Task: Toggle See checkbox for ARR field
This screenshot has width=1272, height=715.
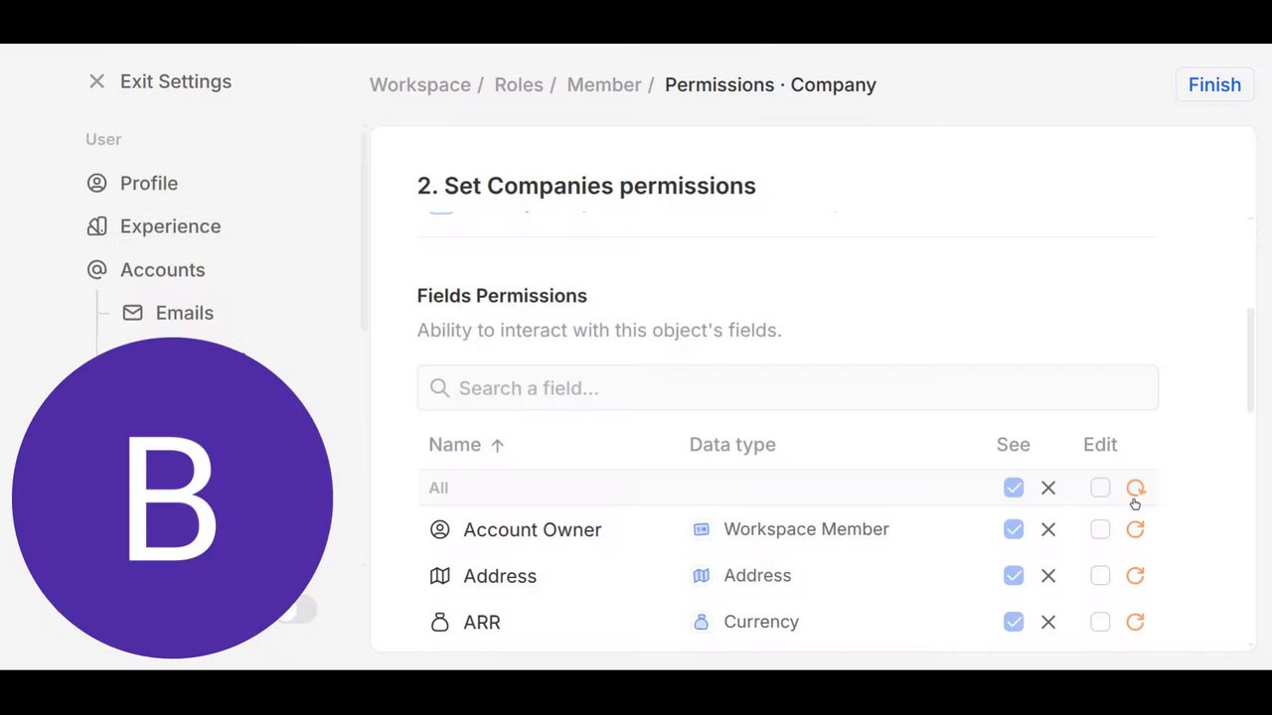Action: (1014, 622)
